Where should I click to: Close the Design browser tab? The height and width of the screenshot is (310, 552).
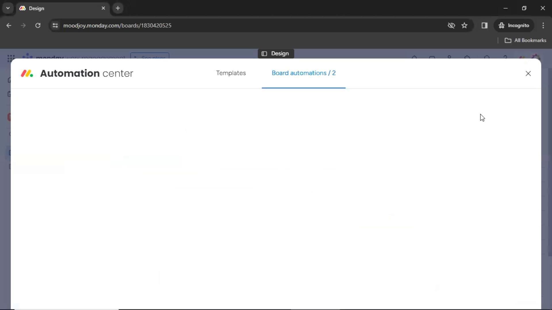click(x=103, y=8)
